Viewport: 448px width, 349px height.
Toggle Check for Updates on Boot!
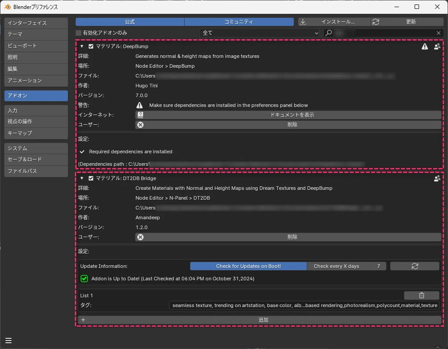248,266
